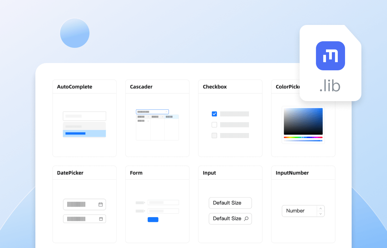Click calendar icon in first DatePicker field
The height and width of the screenshot is (248, 387).
[101, 204]
